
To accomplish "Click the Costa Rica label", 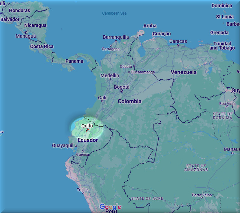I will [x=42, y=46].
